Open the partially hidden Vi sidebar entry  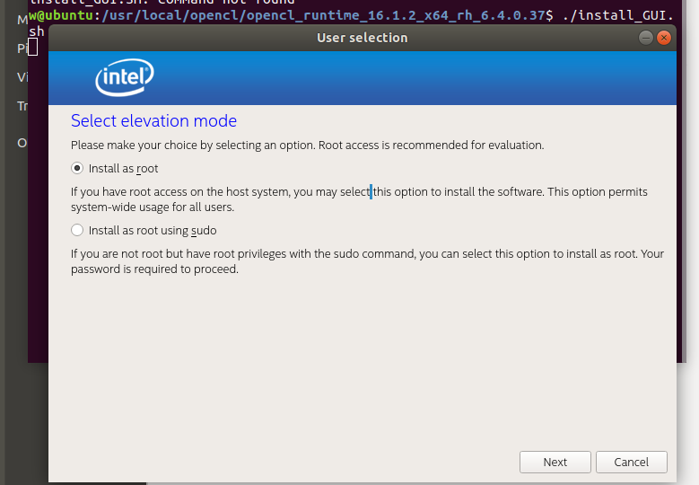pyautogui.click(x=22, y=77)
